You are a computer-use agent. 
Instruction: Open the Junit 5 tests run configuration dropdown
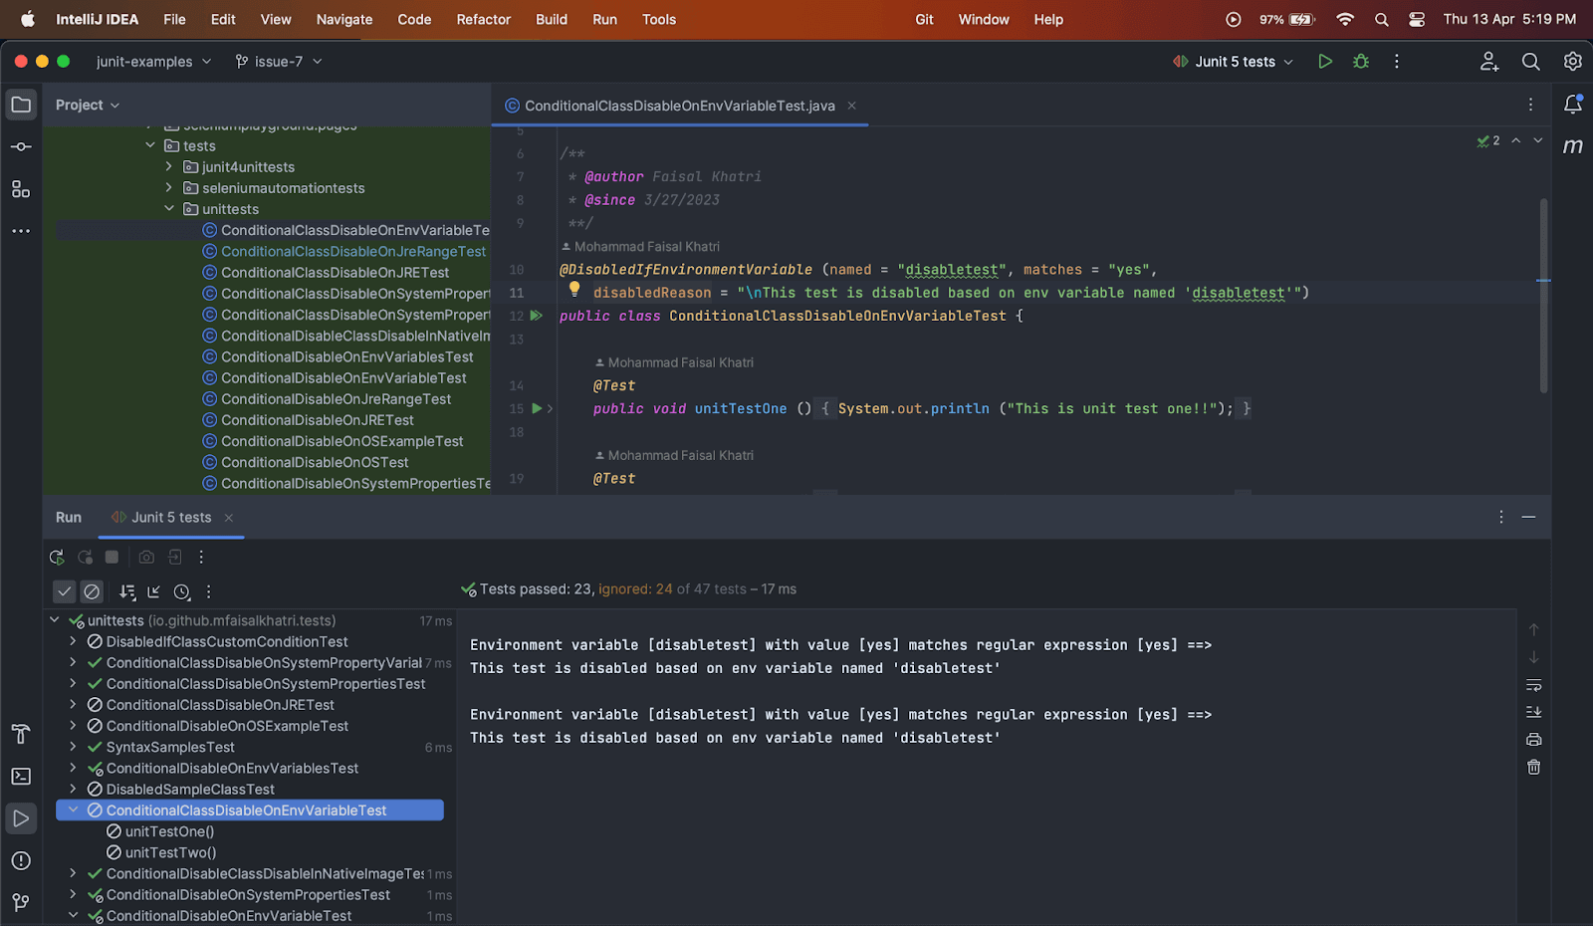1235,62
